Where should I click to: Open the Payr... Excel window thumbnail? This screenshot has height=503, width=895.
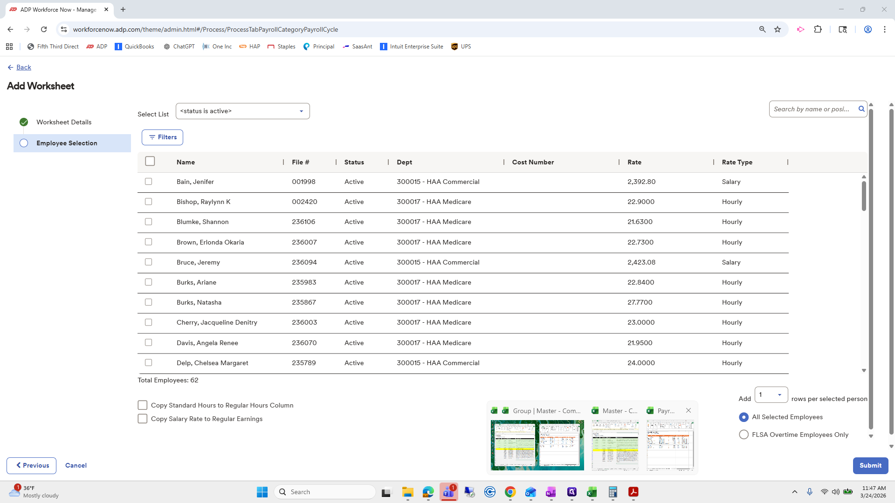coord(670,445)
